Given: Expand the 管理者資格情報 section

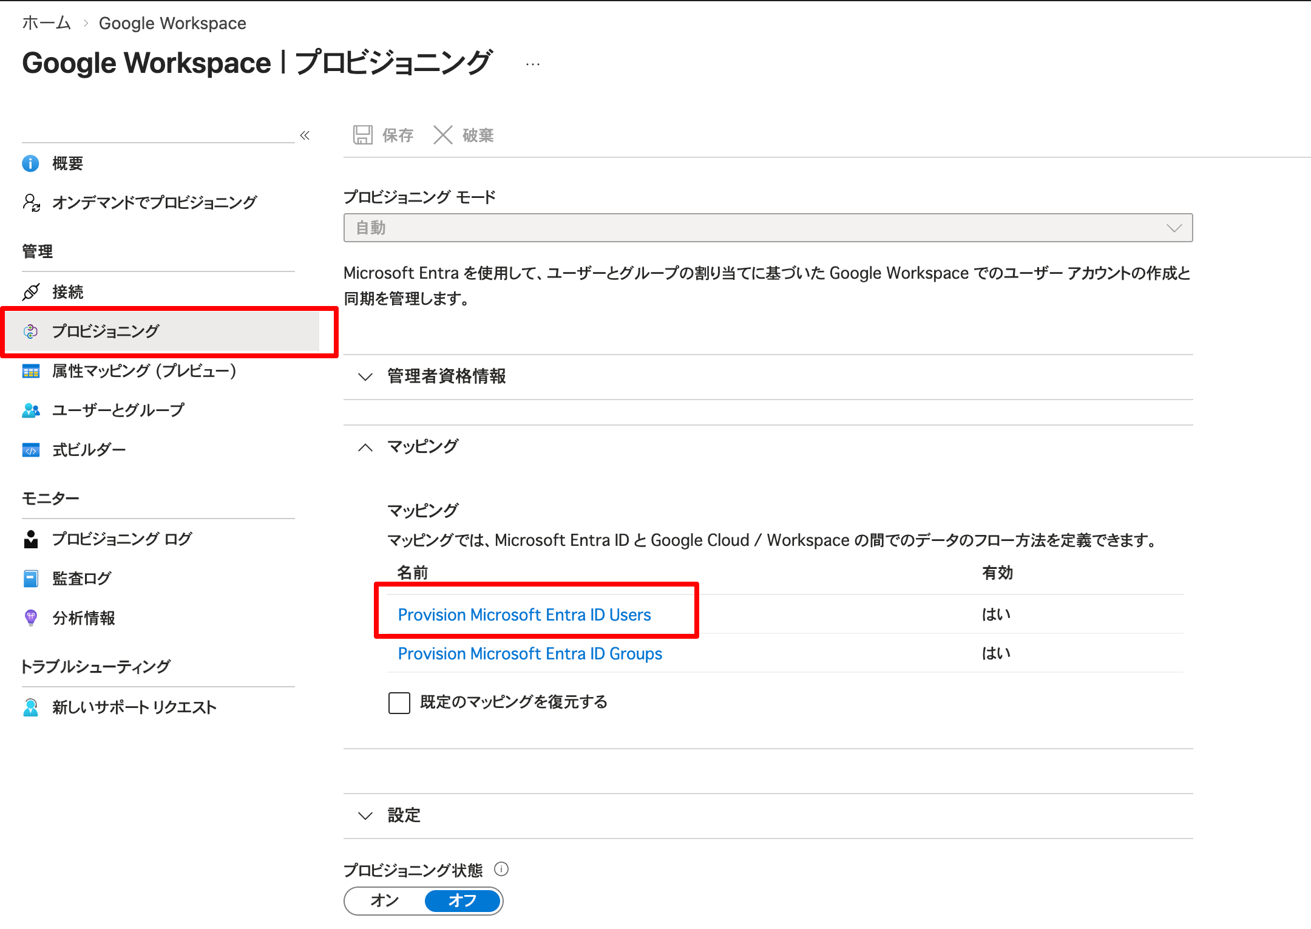Looking at the screenshot, I should point(446,376).
